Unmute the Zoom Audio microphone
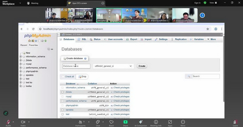Screen dimensions: 243x127 (8, 123)
